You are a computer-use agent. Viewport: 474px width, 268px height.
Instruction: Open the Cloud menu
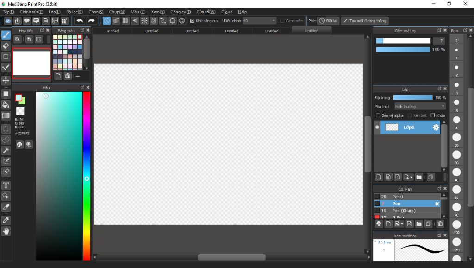(x=227, y=12)
